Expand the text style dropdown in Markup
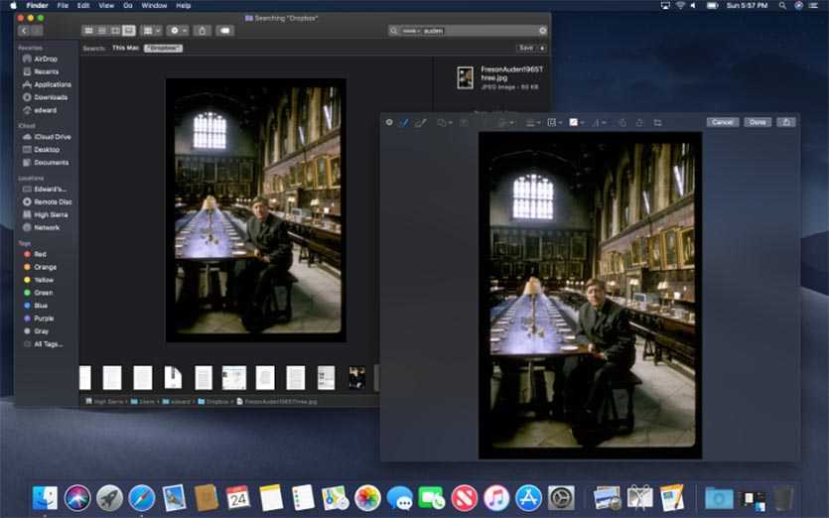829x518 pixels. pos(600,122)
